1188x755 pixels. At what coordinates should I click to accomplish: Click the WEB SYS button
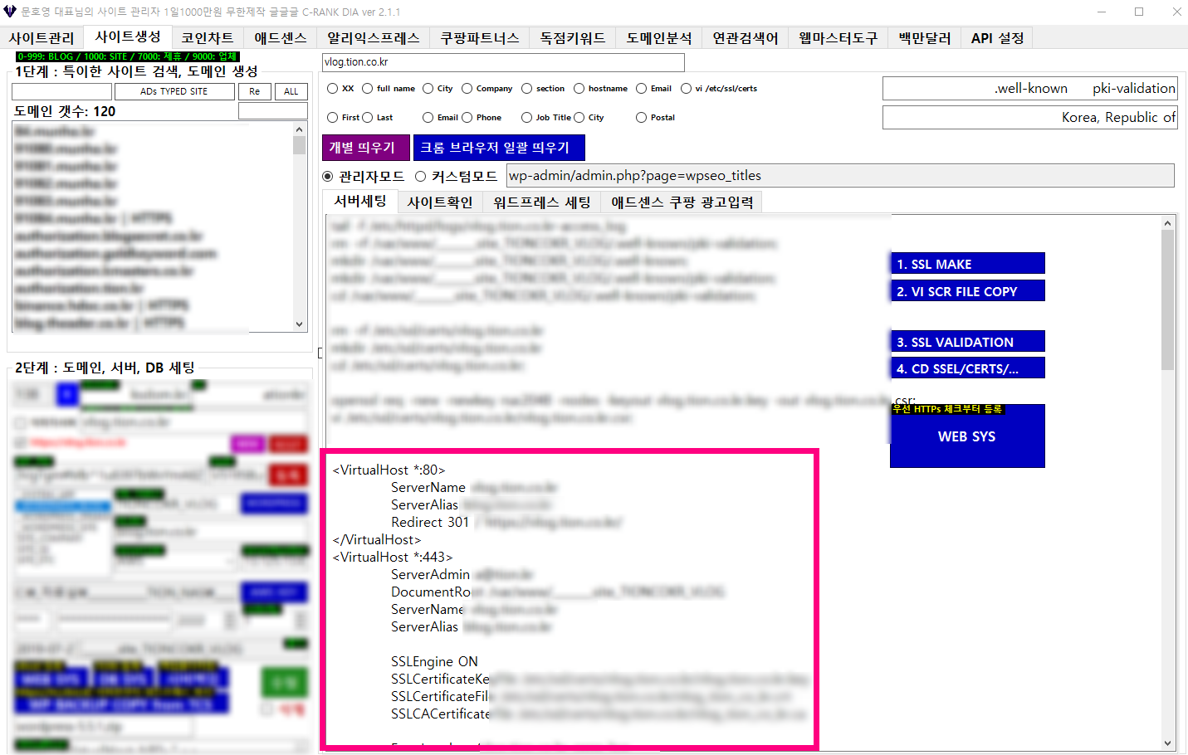click(x=967, y=436)
